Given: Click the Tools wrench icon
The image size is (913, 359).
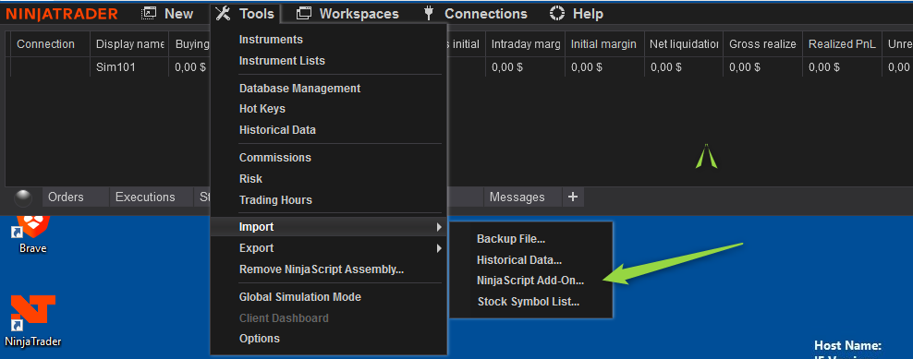Looking at the screenshot, I should coord(223,14).
